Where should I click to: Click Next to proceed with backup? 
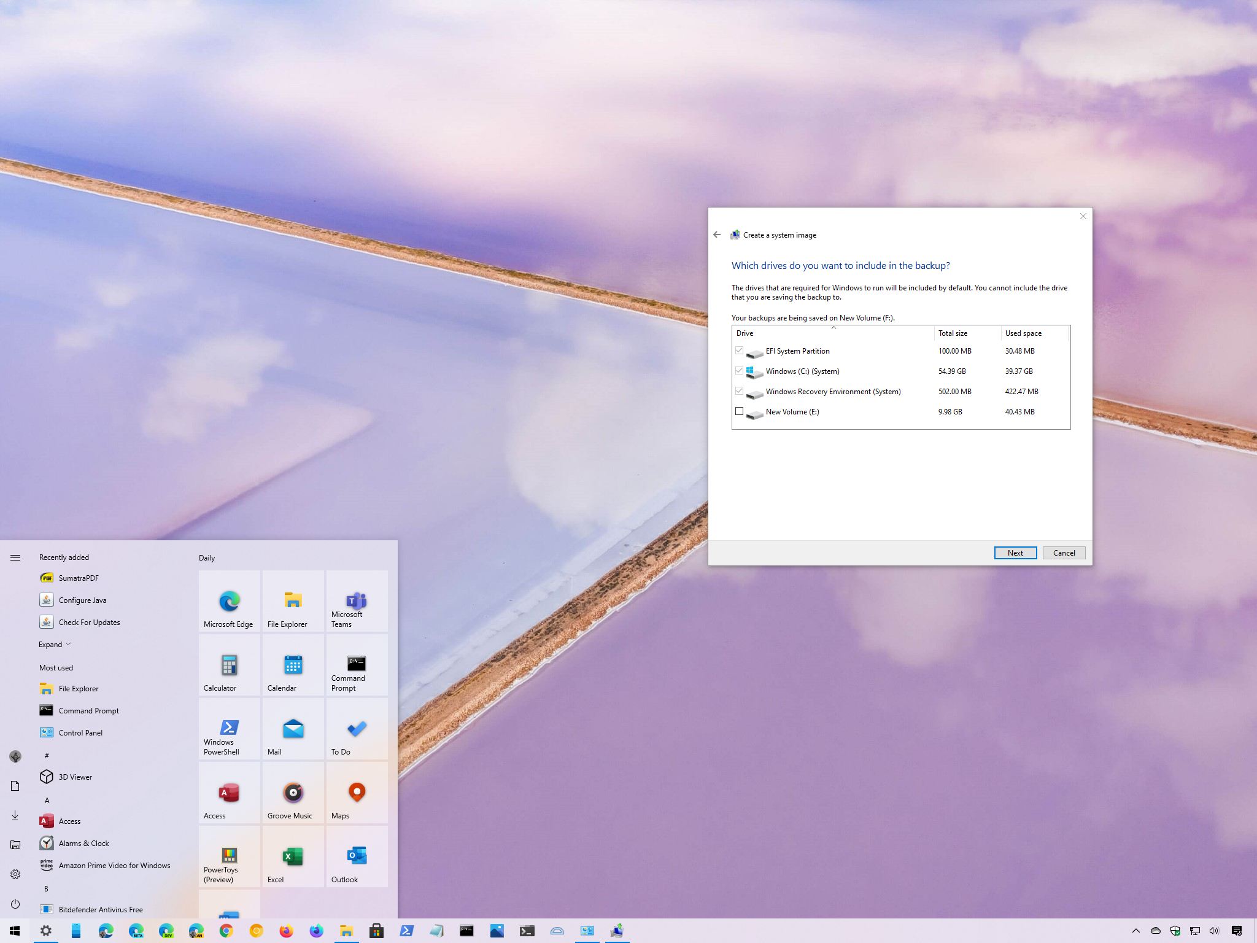(x=1015, y=552)
